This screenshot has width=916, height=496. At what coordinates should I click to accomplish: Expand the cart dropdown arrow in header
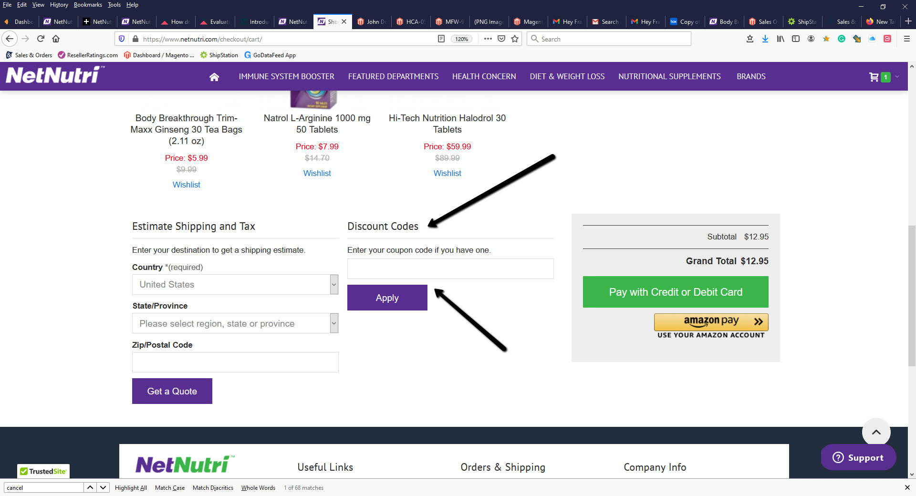897,77
